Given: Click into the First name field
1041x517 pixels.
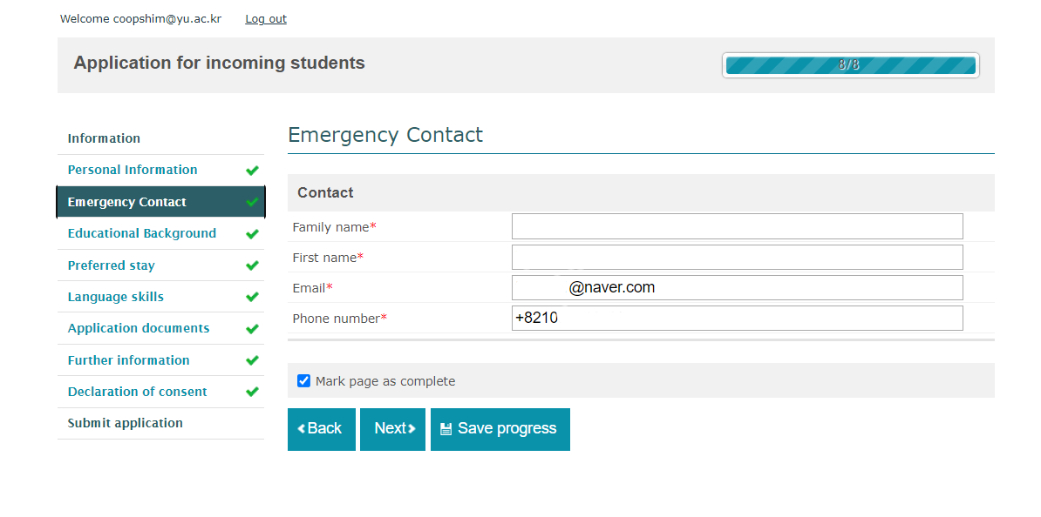Looking at the screenshot, I should pos(737,258).
